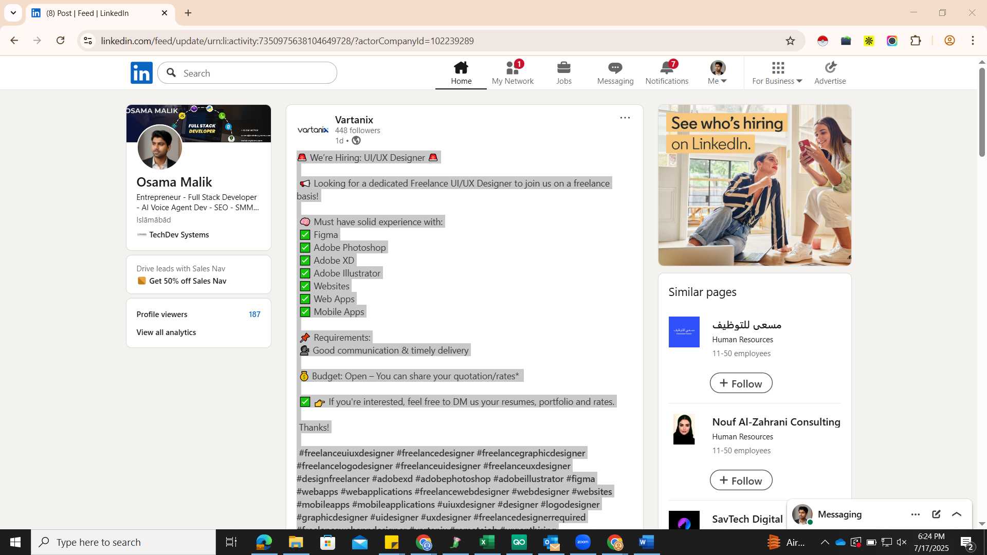Open File Explorer from taskbar
The width and height of the screenshot is (987, 555).
(296, 542)
